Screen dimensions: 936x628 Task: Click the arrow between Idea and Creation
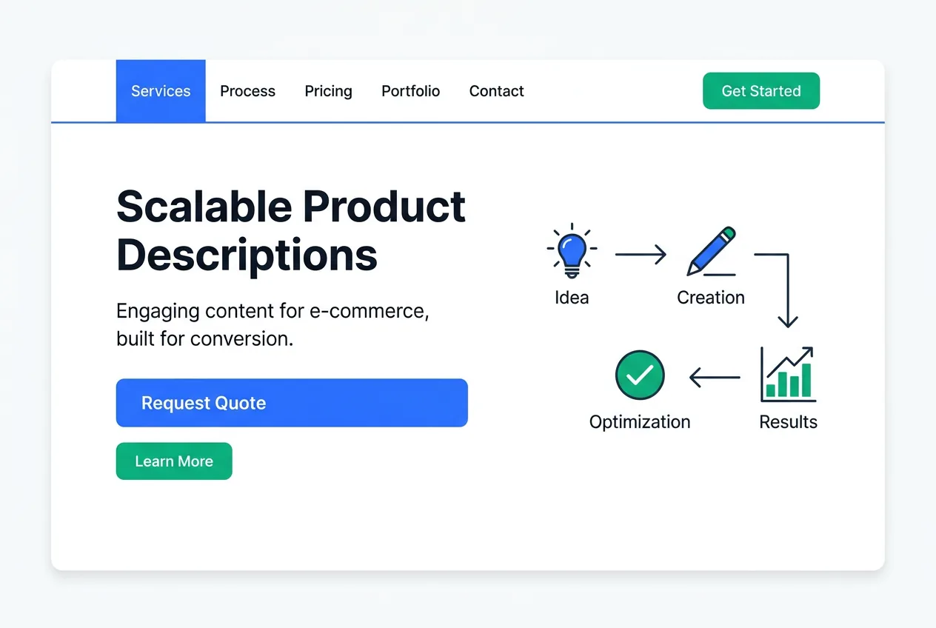point(641,253)
